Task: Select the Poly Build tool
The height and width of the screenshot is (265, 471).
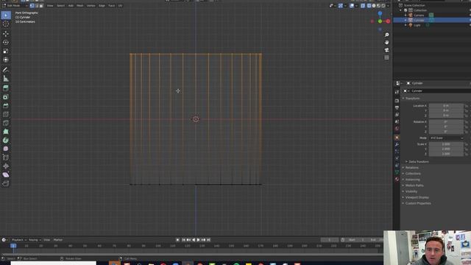Action: (x=6, y=132)
